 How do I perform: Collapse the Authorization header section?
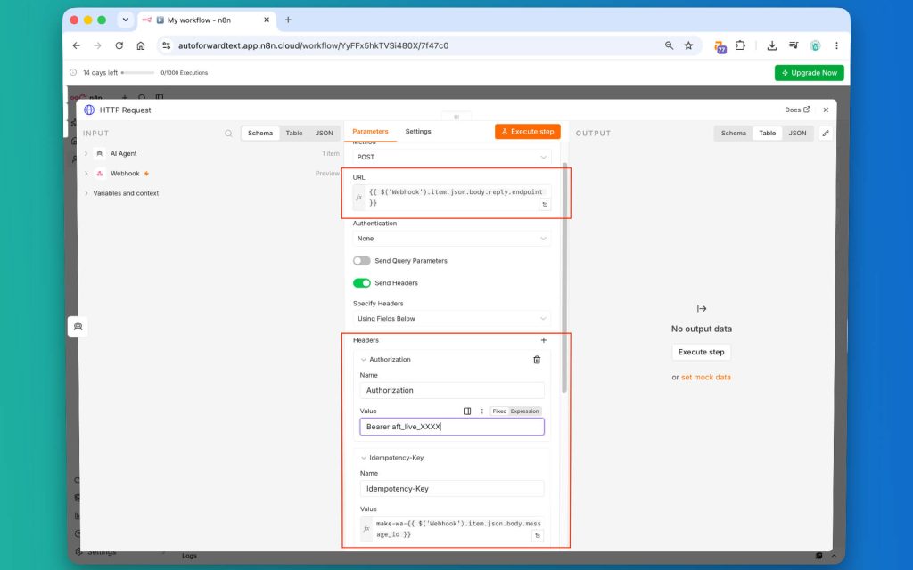(364, 360)
